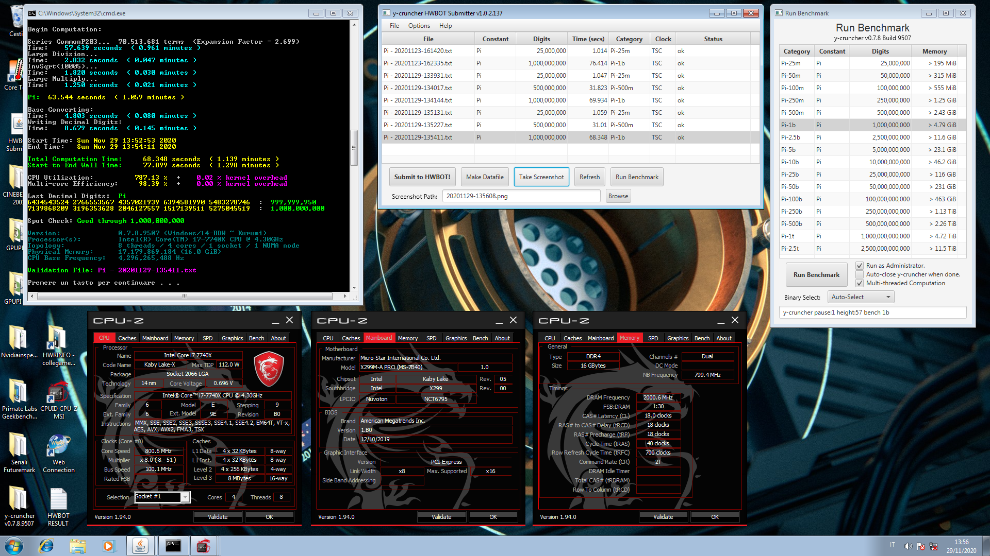Switch to CPU-Z taskbar icon
990x556 pixels.
pyautogui.click(x=204, y=546)
